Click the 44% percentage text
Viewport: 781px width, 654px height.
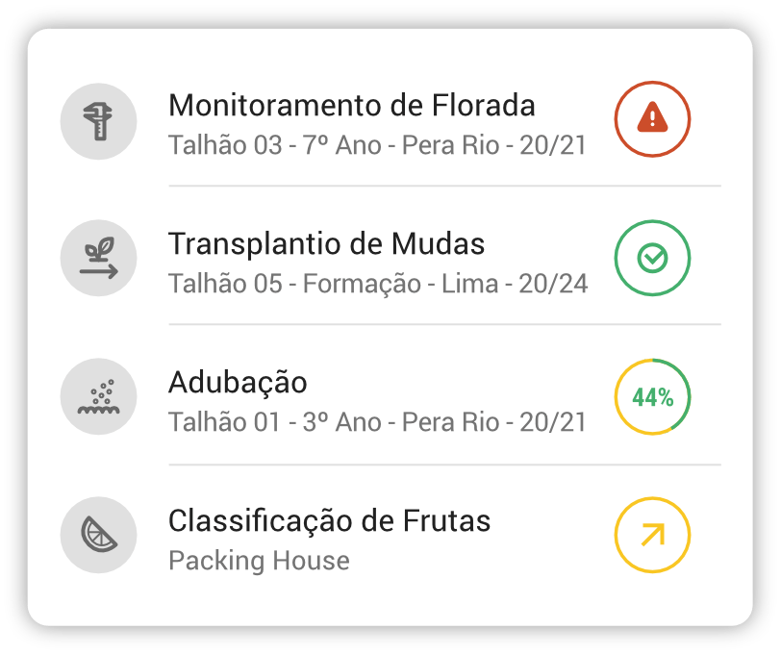pyautogui.click(x=653, y=397)
